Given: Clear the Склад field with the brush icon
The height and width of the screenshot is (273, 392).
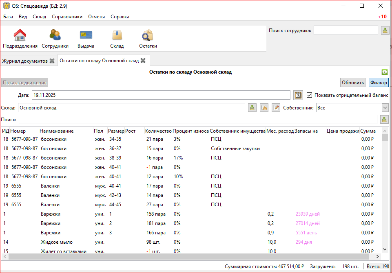Looking at the screenshot, I should click(x=252, y=108).
